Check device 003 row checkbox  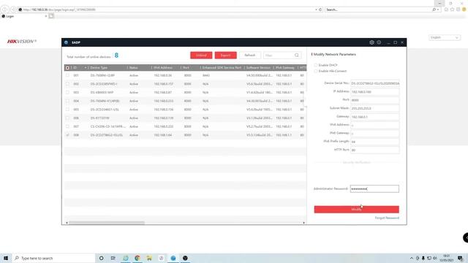[x=67, y=93]
